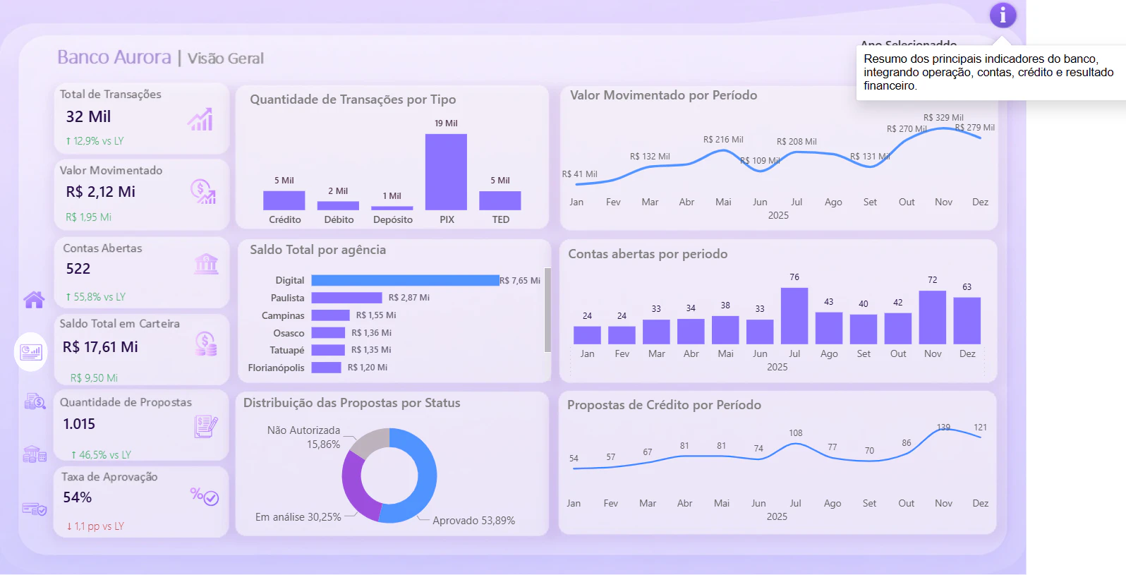The width and height of the screenshot is (1126, 575).
Task: Open the card with shield sidebar icon
Action: (x=34, y=509)
